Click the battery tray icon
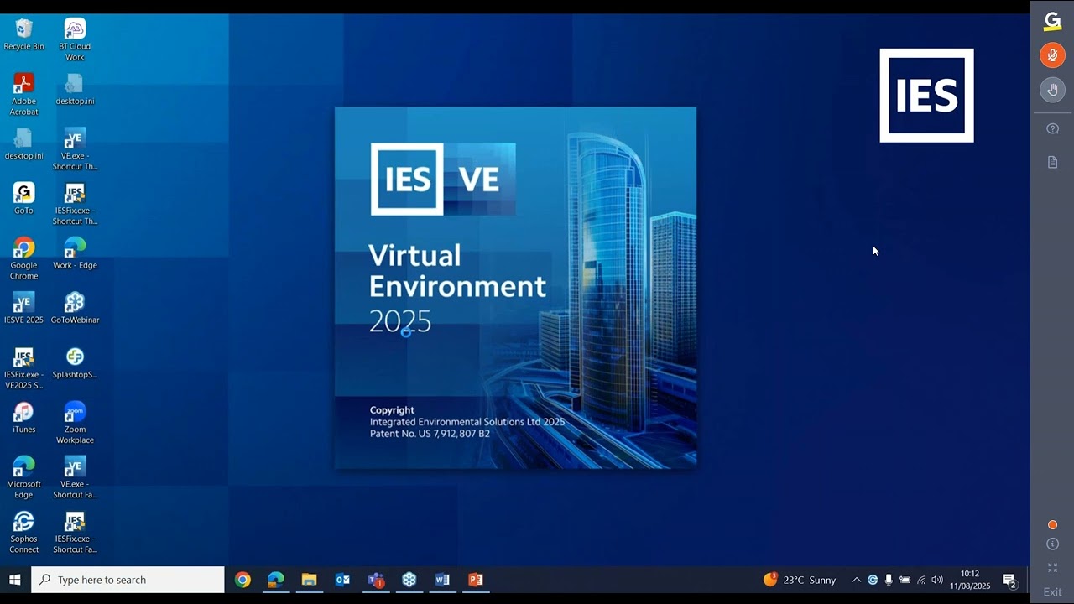The width and height of the screenshot is (1074, 604). pyautogui.click(x=905, y=580)
